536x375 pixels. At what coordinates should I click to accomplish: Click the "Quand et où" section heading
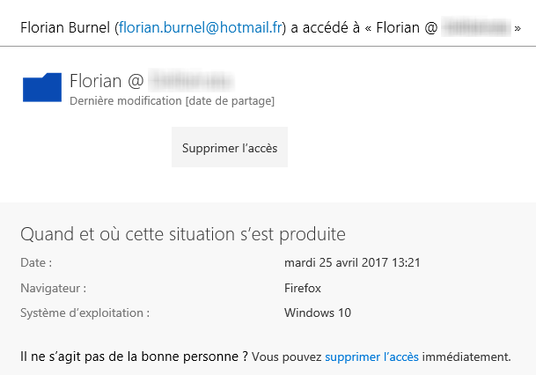pos(182,234)
